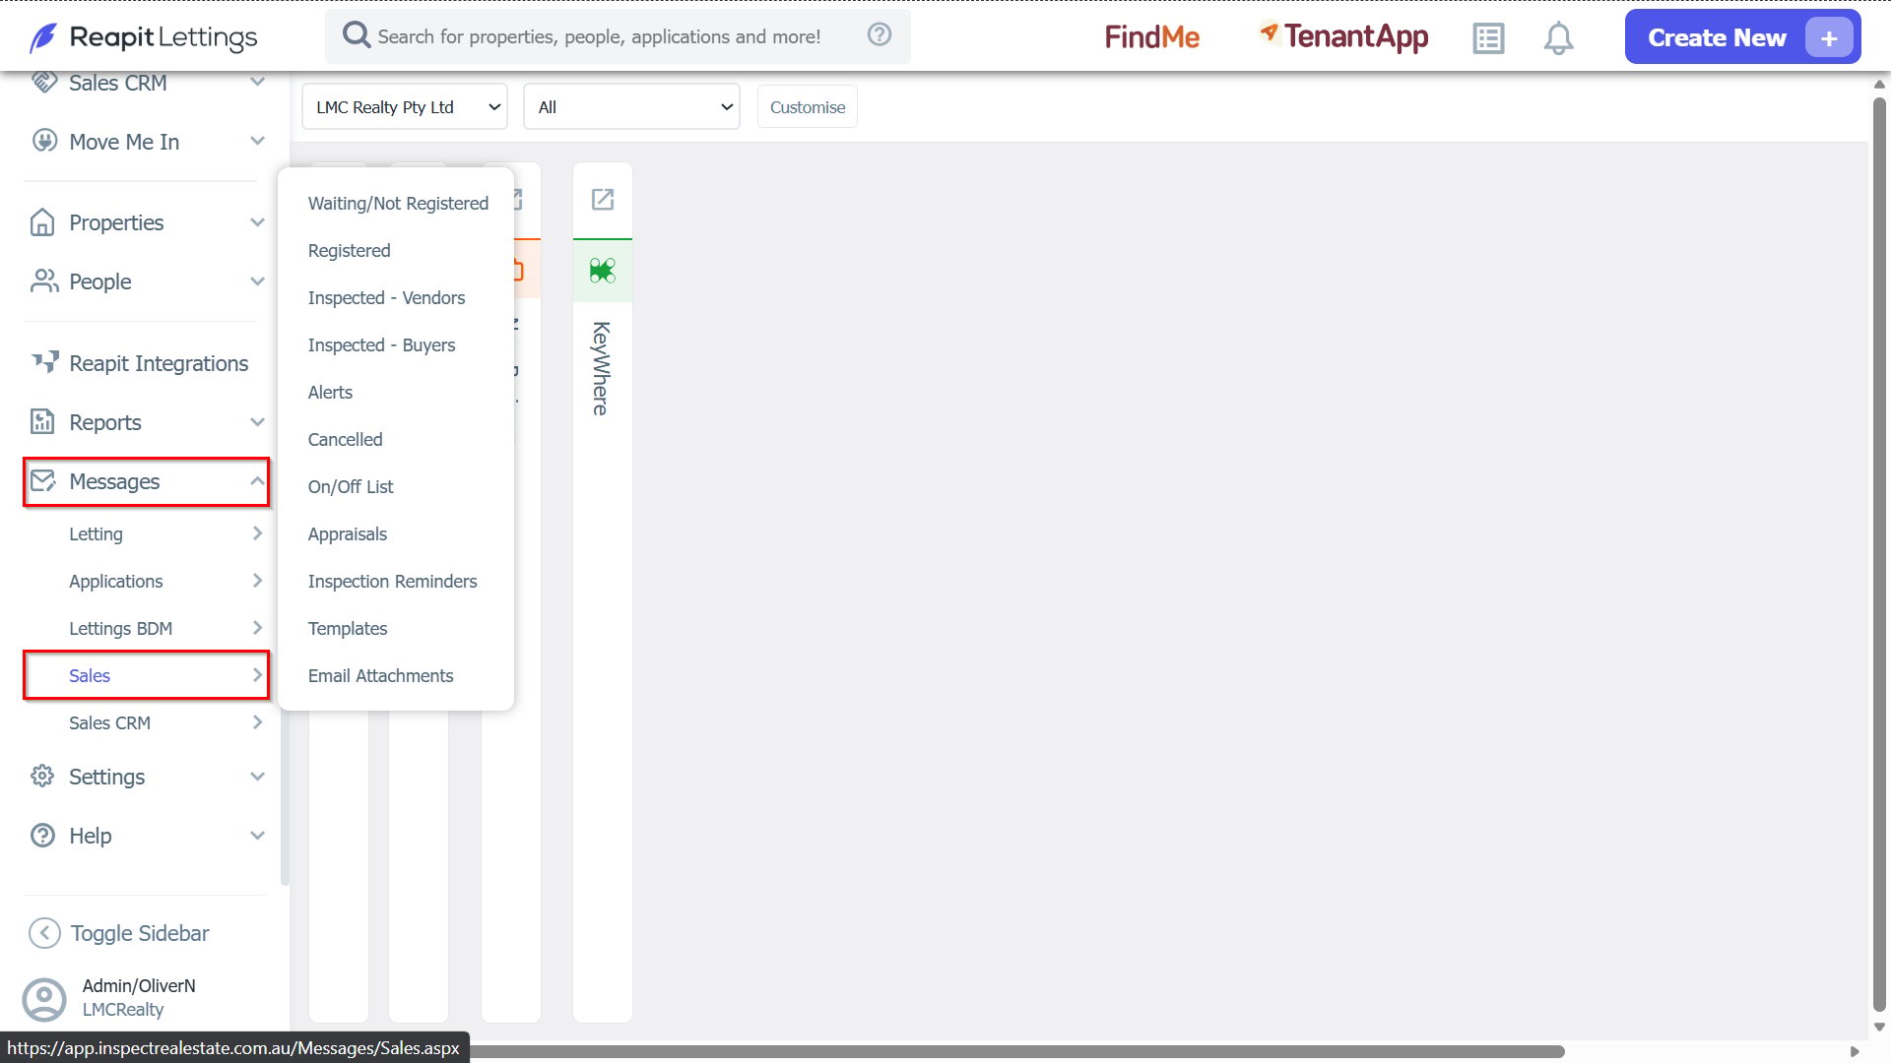Expand the Properties sidebar section
This screenshot has width=1891, height=1063.
(147, 222)
